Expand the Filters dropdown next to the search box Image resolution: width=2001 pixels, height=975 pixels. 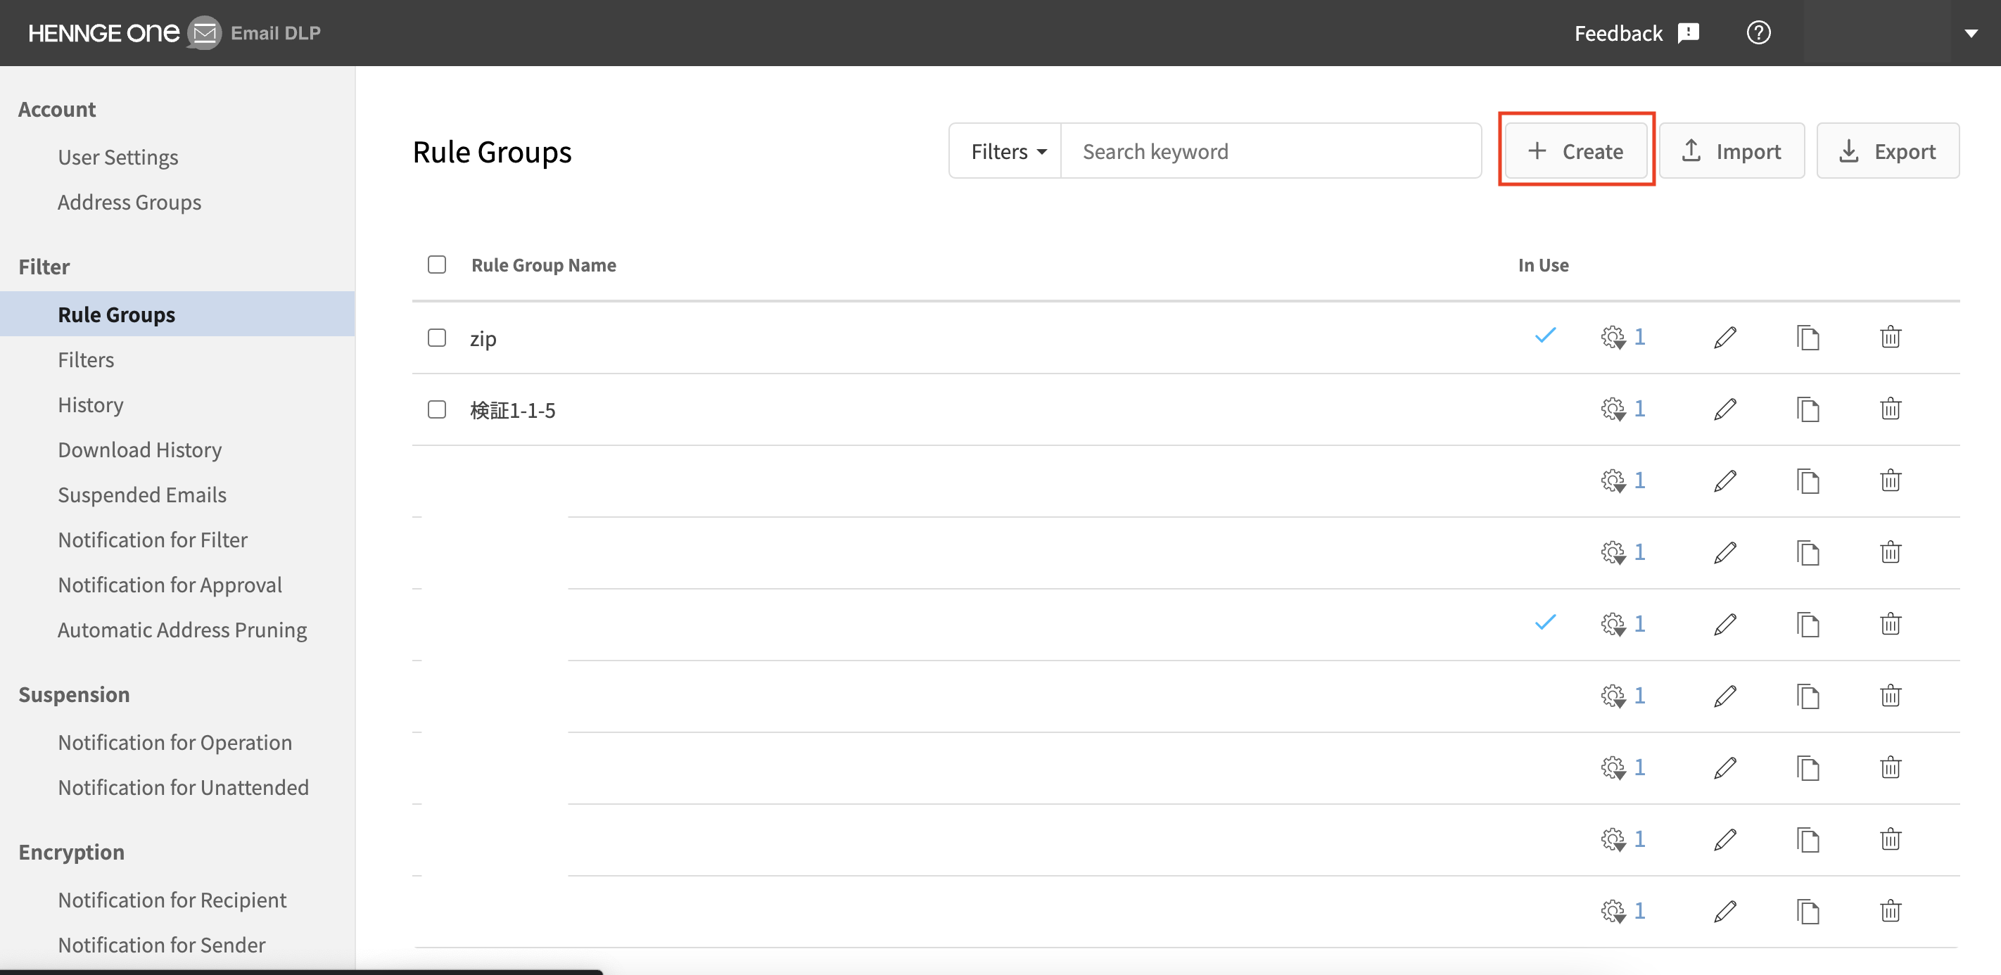point(1008,151)
